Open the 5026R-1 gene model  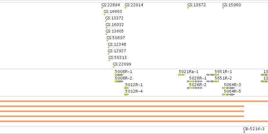[x=195, y=81]
